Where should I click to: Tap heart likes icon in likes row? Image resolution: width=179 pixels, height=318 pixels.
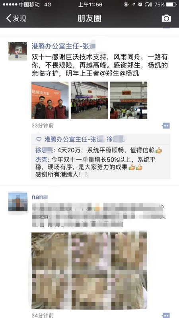[x=39, y=139]
